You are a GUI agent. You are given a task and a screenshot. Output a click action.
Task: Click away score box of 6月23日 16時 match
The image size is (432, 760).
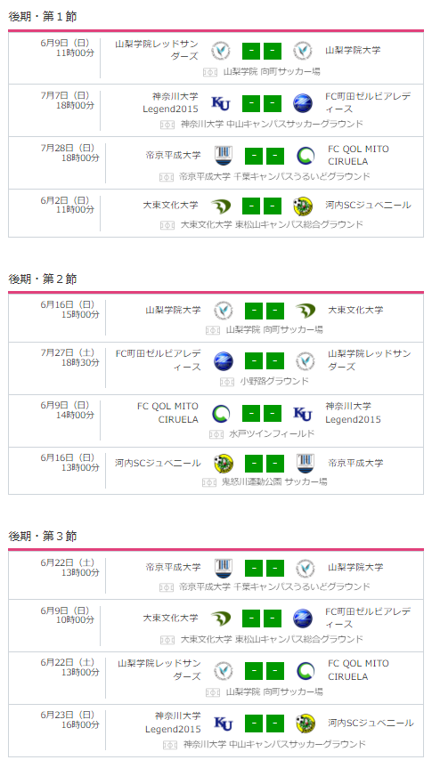point(275,724)
